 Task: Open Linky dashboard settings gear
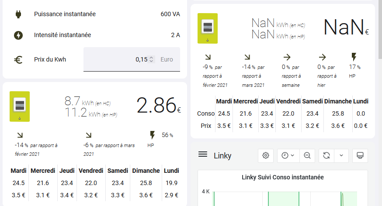(x=265, y=155)
